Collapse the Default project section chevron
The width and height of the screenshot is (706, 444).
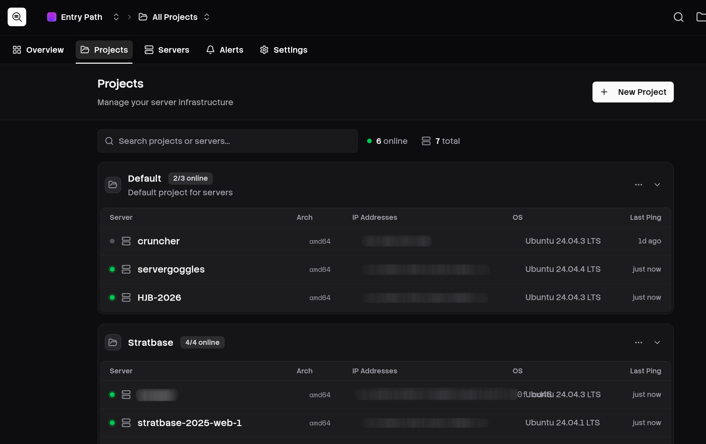657,185
